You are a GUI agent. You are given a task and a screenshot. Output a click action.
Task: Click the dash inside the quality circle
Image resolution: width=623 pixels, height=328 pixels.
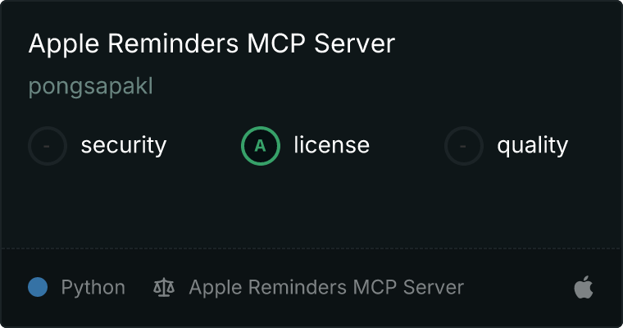(x=463, y=146)
